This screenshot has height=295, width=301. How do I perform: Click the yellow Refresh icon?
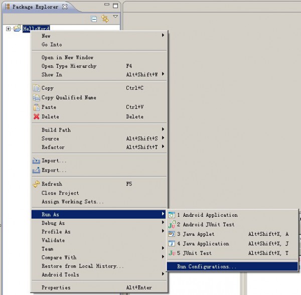36,184
